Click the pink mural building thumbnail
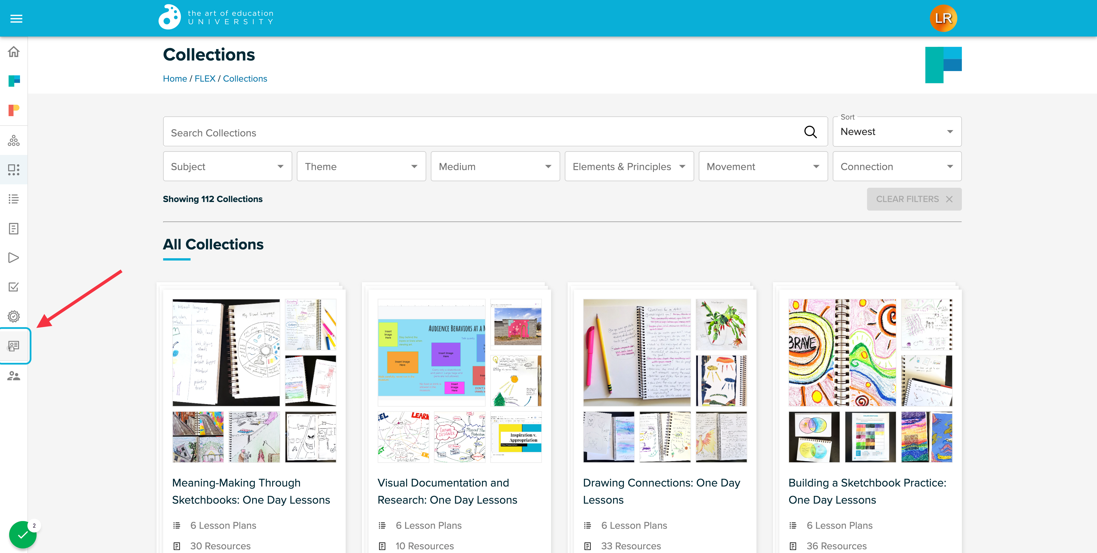This screenshot has width=1097, height=553. click(516, 324)
